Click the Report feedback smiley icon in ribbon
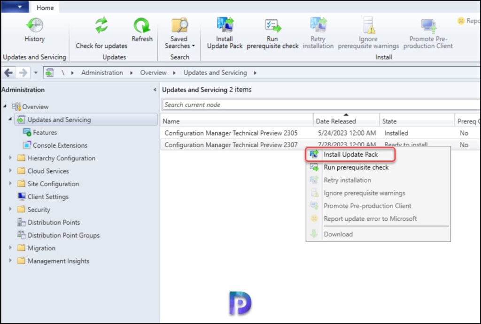Image resolution: width=481 pixels, height=324 pixels. pos(461,21)
